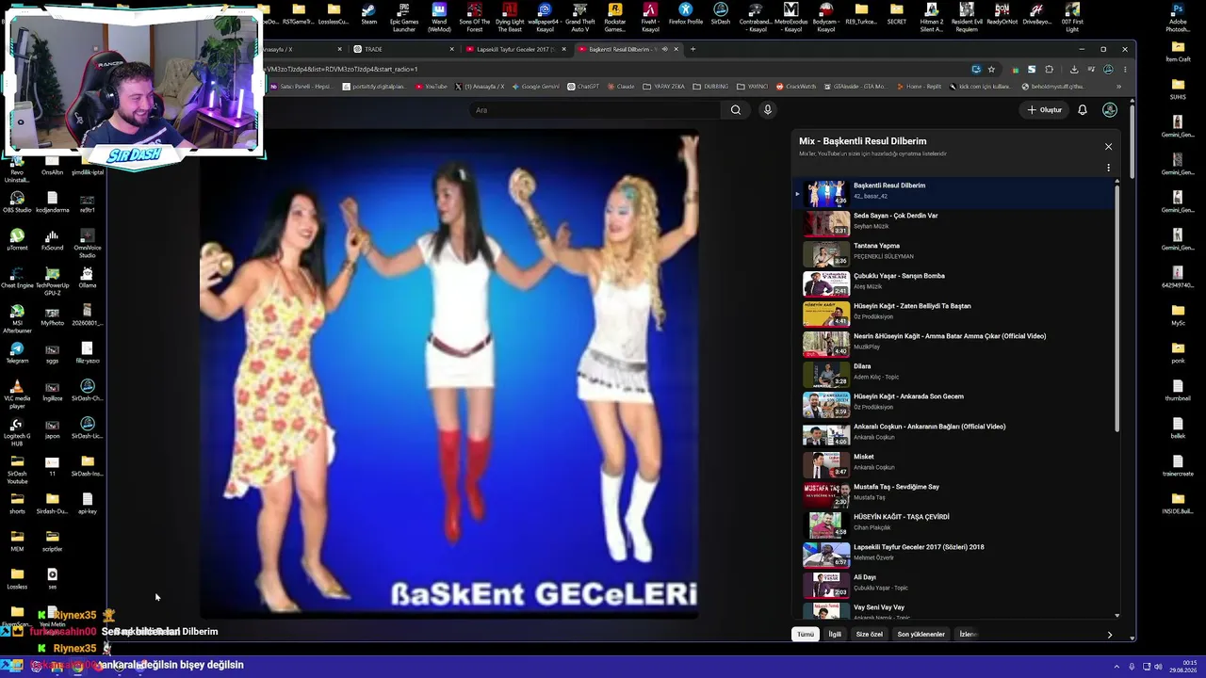The width and height of the screenshot is (1206, 678).
Task: Open browser downloads icon
Action: click(1074, 69)
